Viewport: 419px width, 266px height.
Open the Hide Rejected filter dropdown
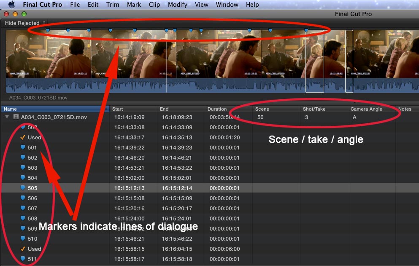[25, 23]
